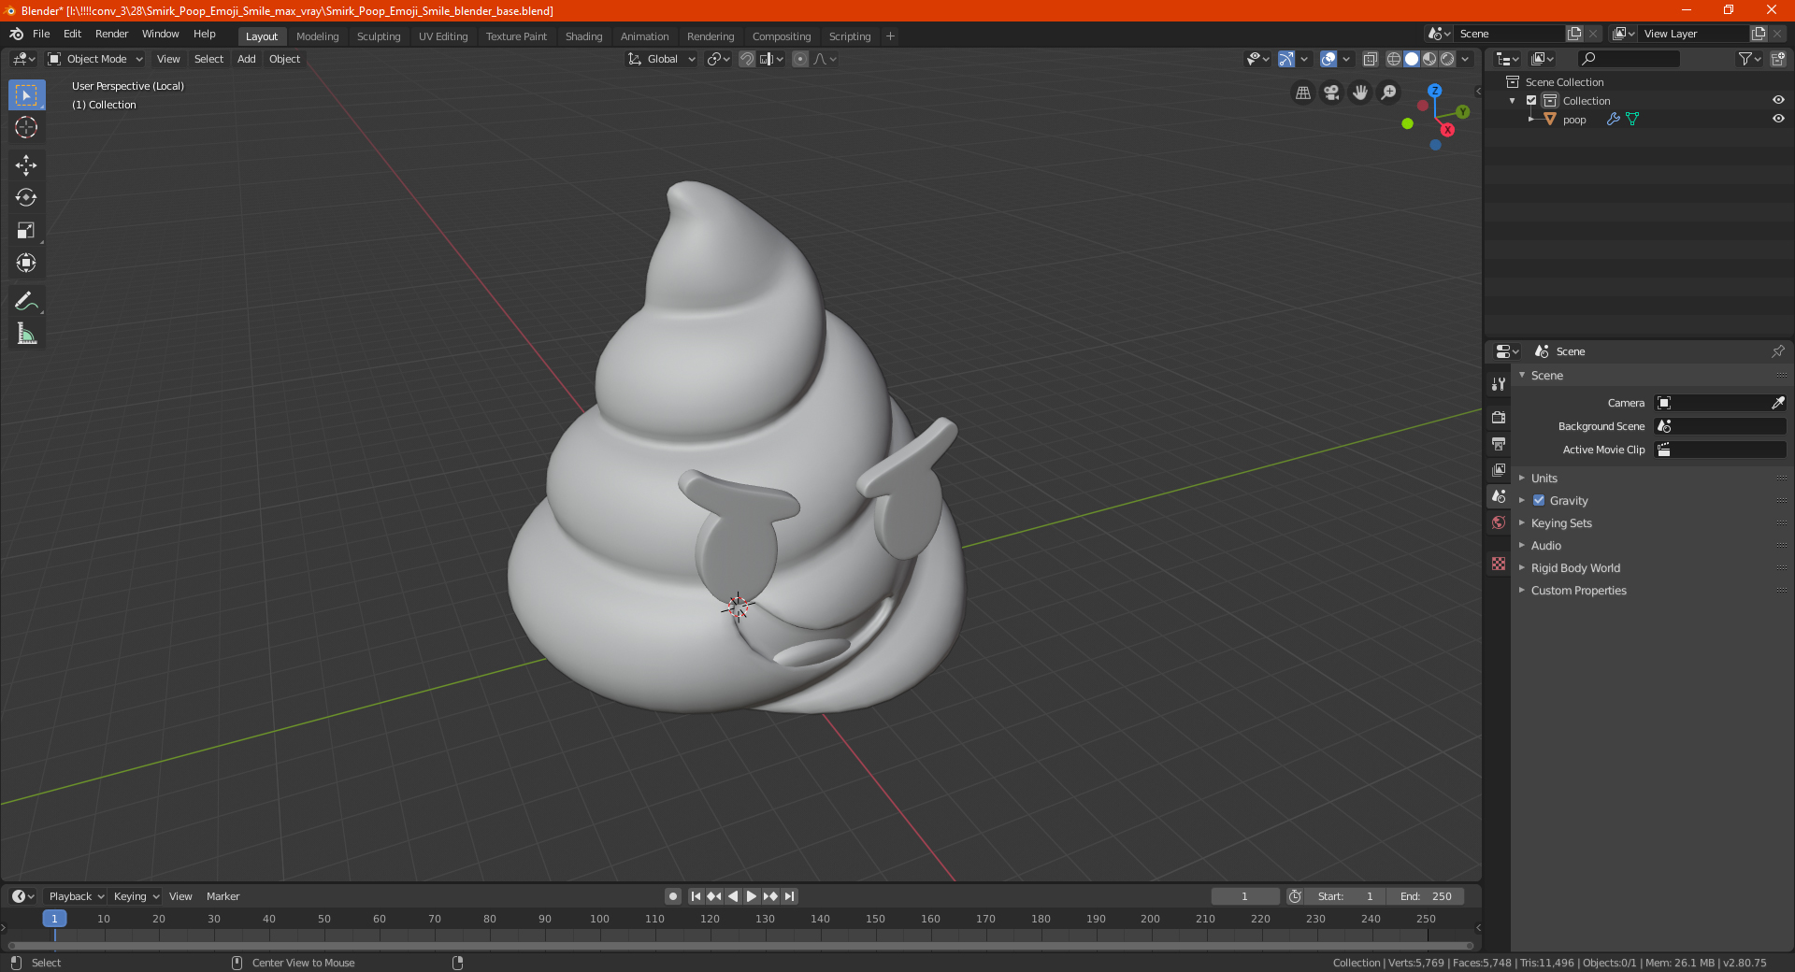Click the outliner search field
Image resolution: width=1795 pixels, height=972 pixels.
pos(1628,59)
